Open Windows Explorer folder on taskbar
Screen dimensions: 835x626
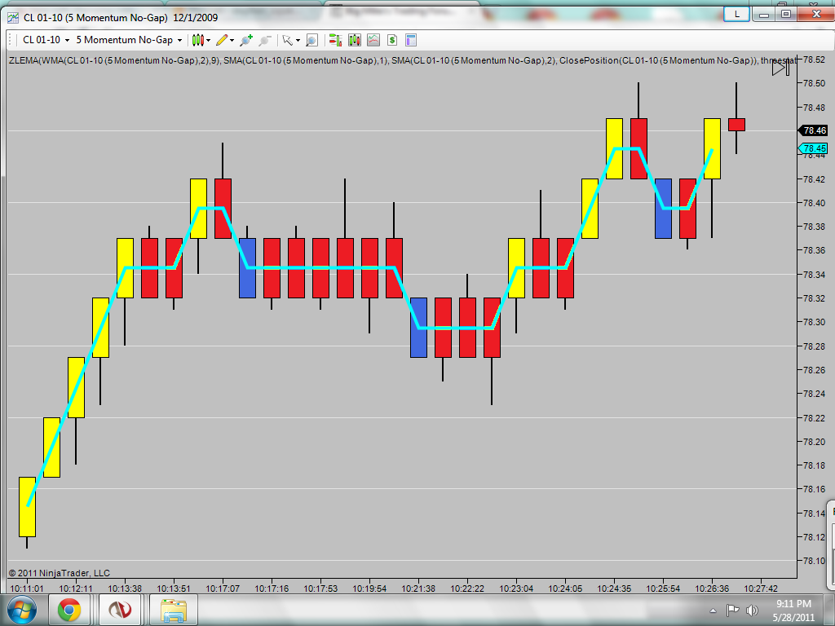tap(174, 610)
